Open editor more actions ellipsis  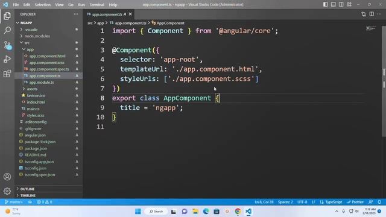tap(379, 14)
